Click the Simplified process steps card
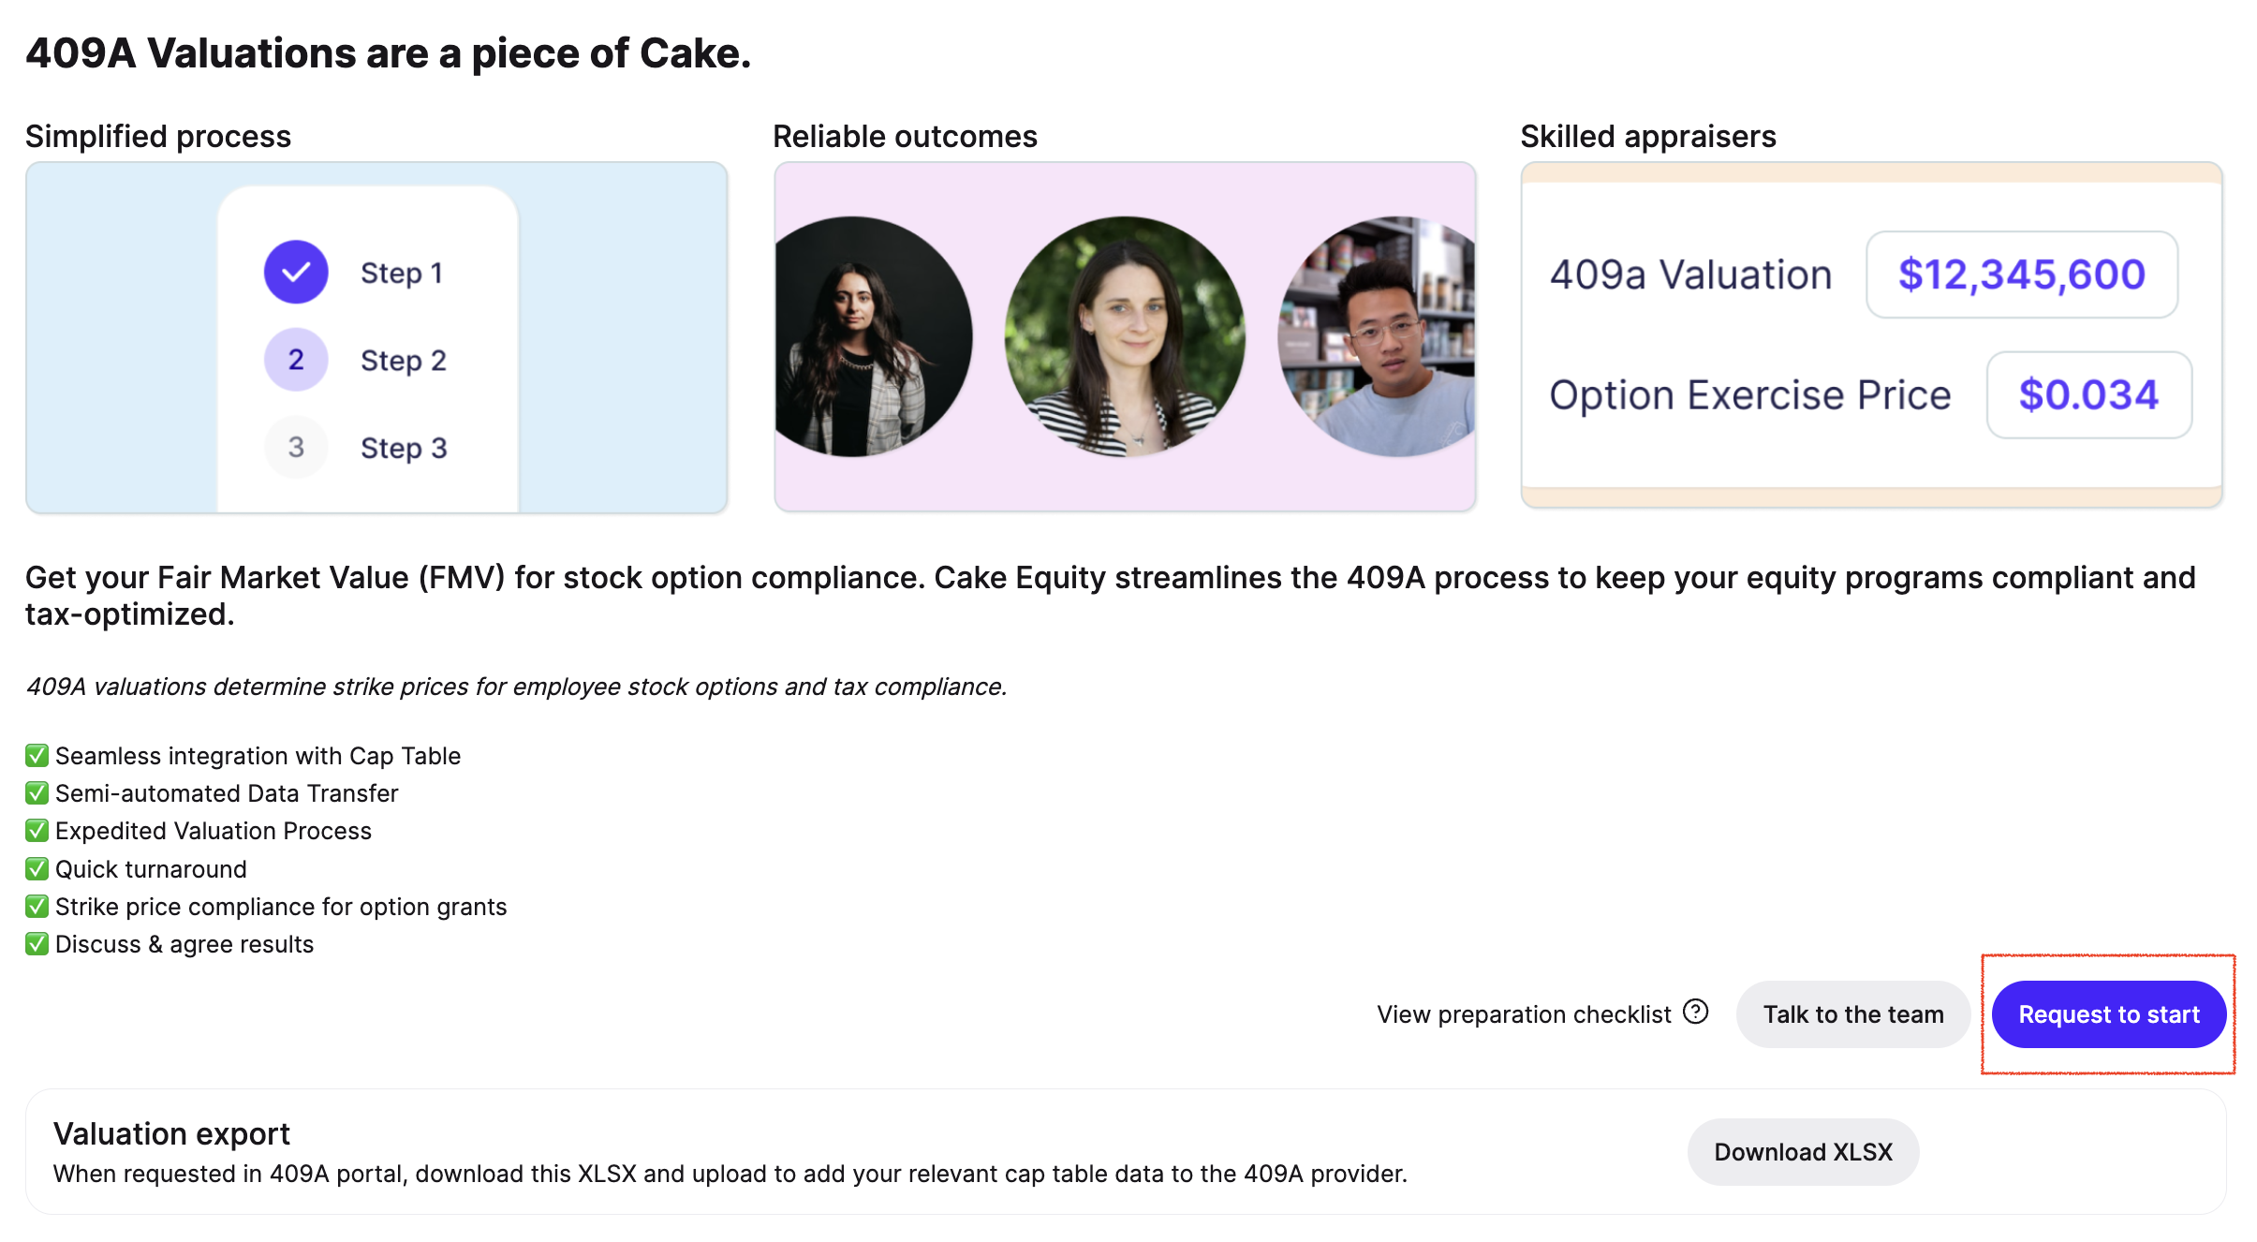The image size is (2257, 1242). click(x=376, y=337)
